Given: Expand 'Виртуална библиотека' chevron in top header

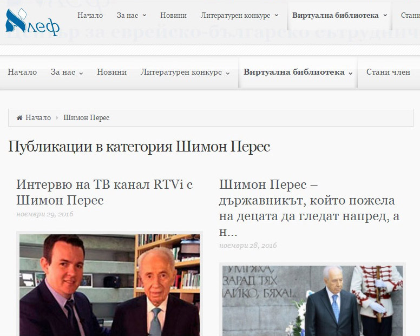Looking at the screenshot, I should [x=385, y=15].
